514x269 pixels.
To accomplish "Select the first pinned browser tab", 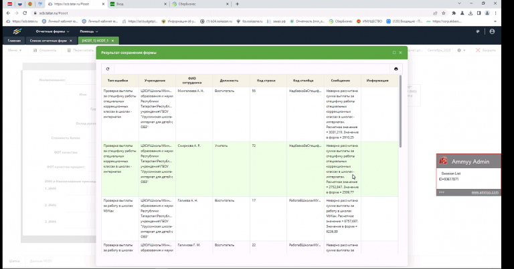I will (x=10, y=4).
